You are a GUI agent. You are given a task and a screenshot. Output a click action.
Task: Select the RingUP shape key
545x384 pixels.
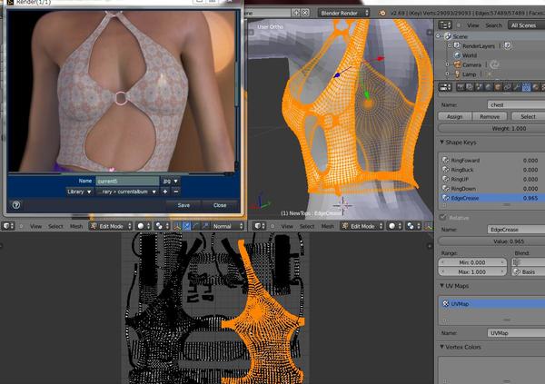(x=491, y=179)
